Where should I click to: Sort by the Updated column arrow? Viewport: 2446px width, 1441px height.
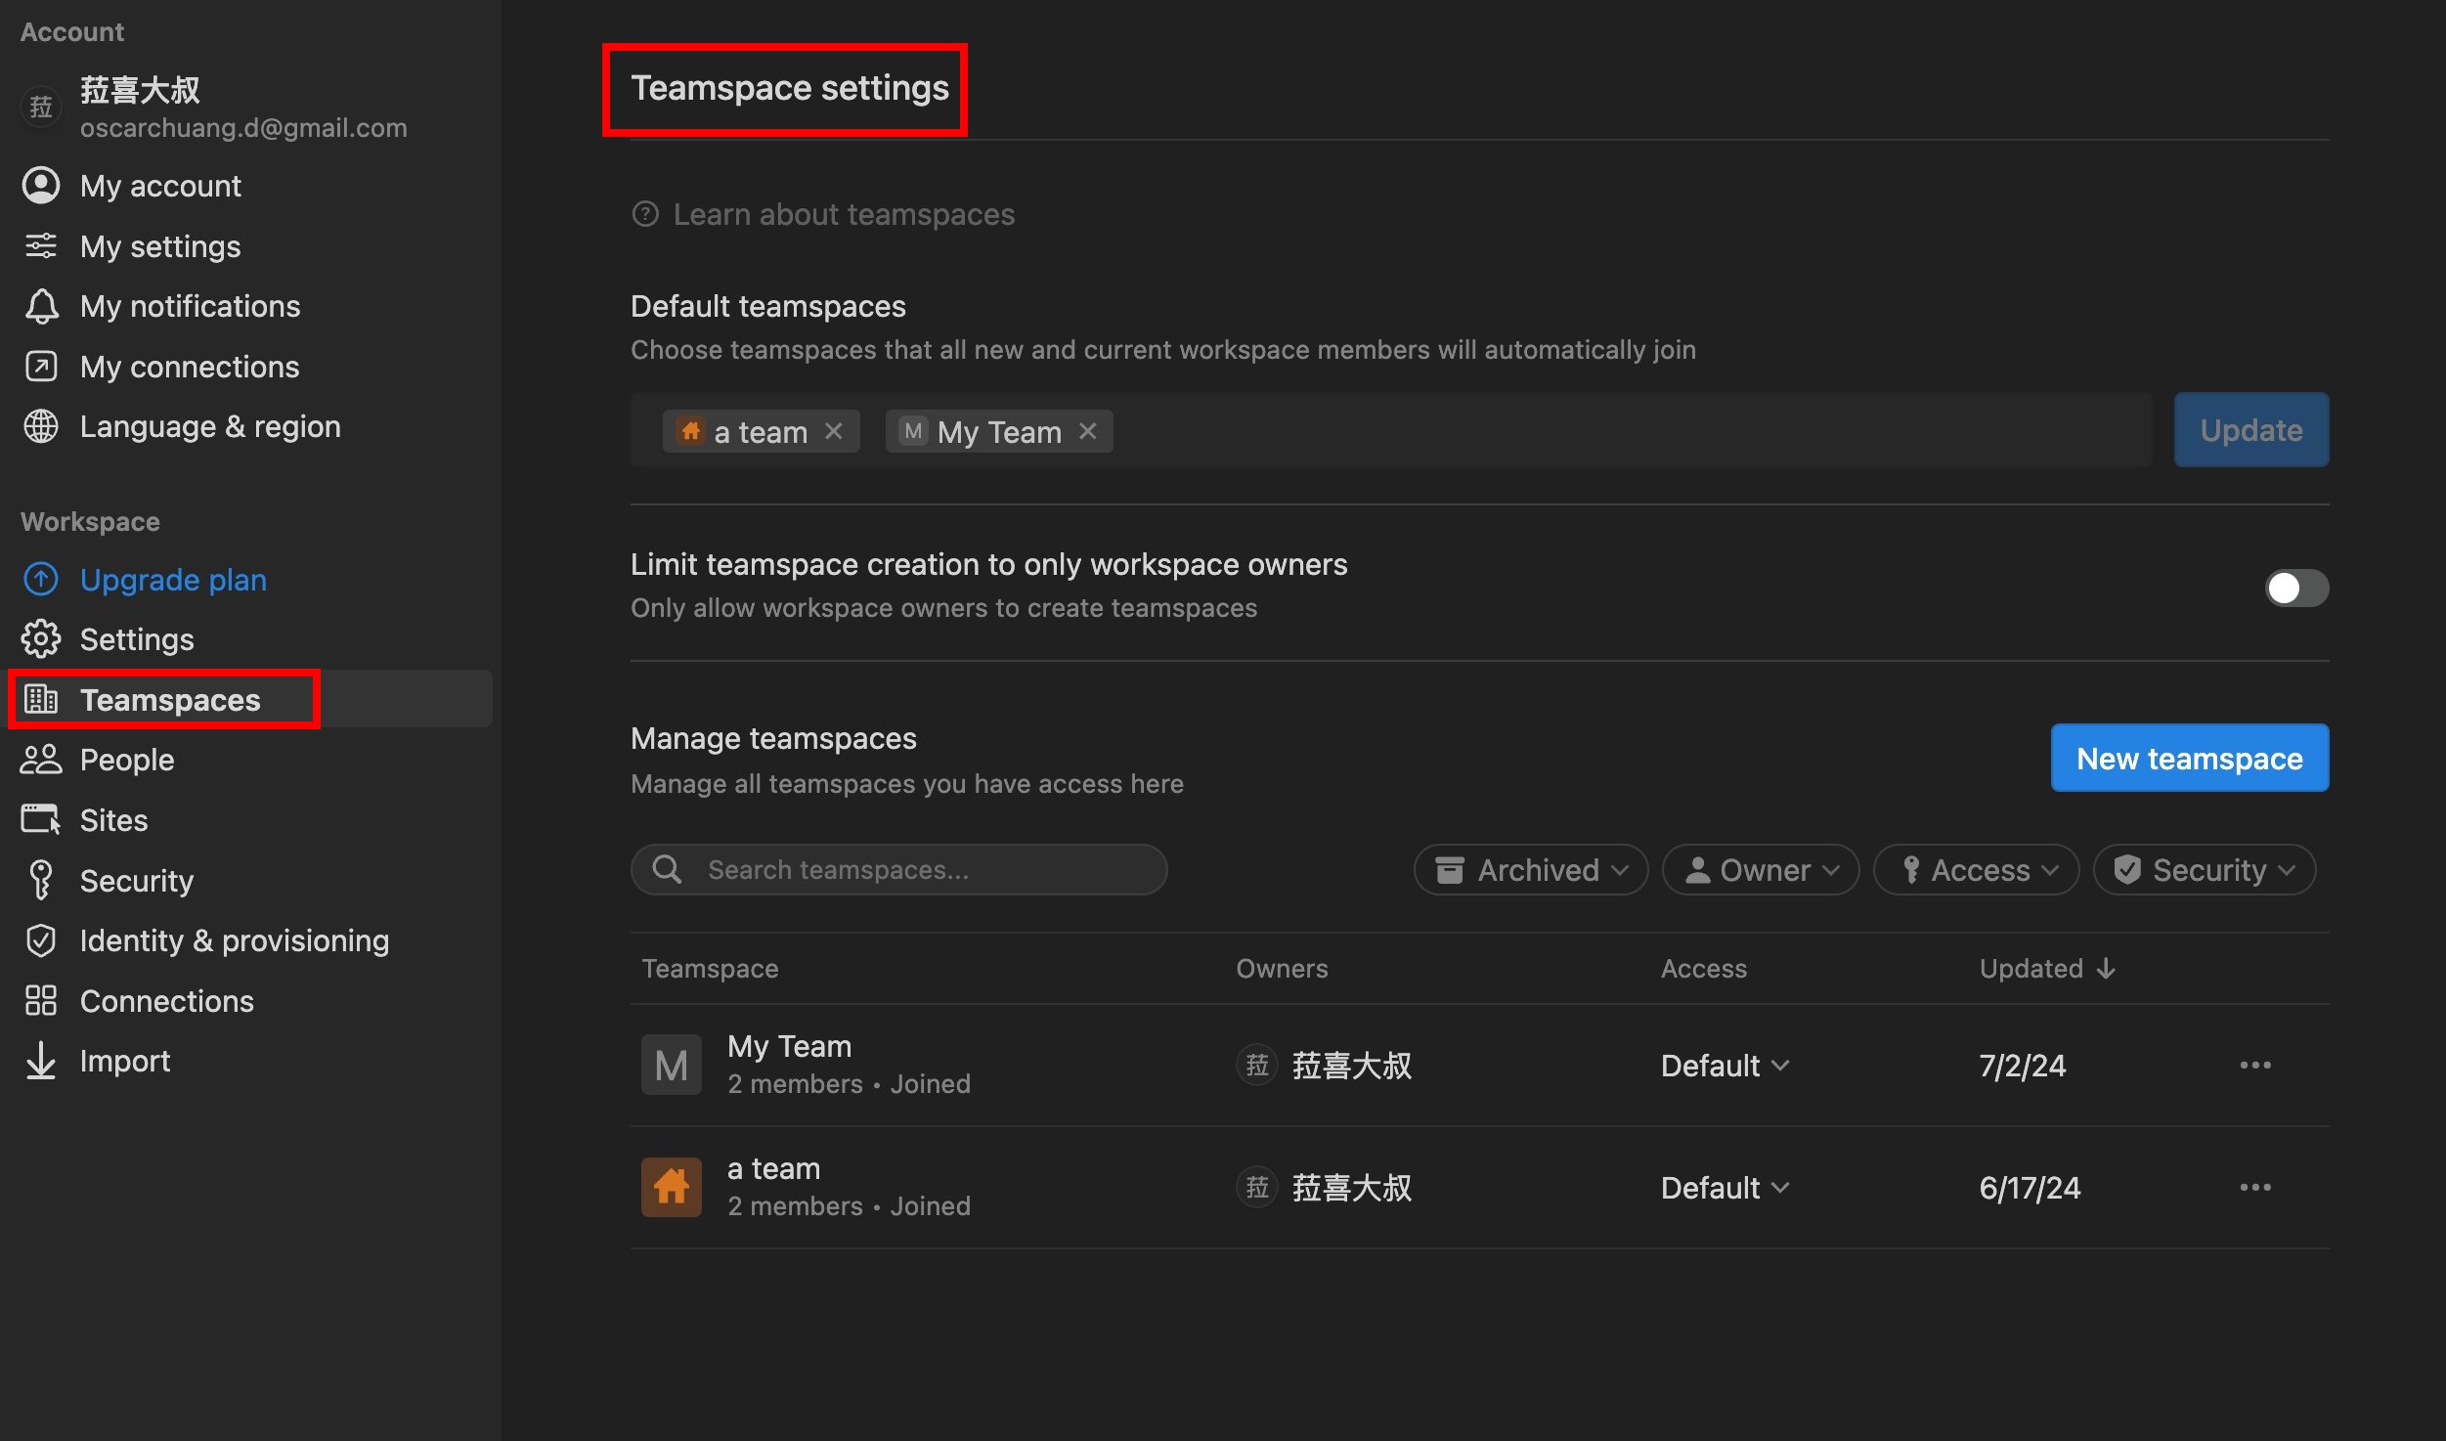(x=2107, y=968)
